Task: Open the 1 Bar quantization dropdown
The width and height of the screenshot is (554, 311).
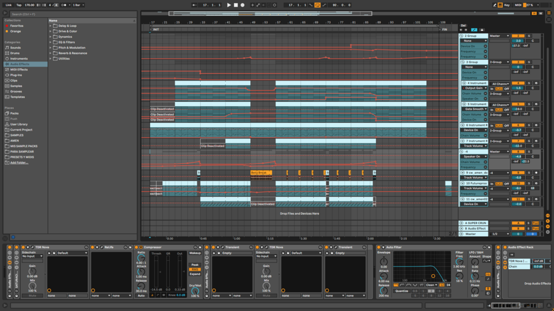Action: (x=78, y=5)
